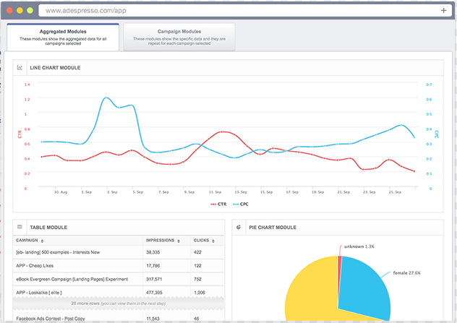
Task: Click impressions value 17,786
Action: tap(153, 266)
